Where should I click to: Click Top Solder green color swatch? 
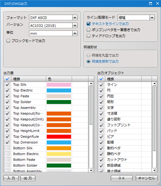pos(59,102)
